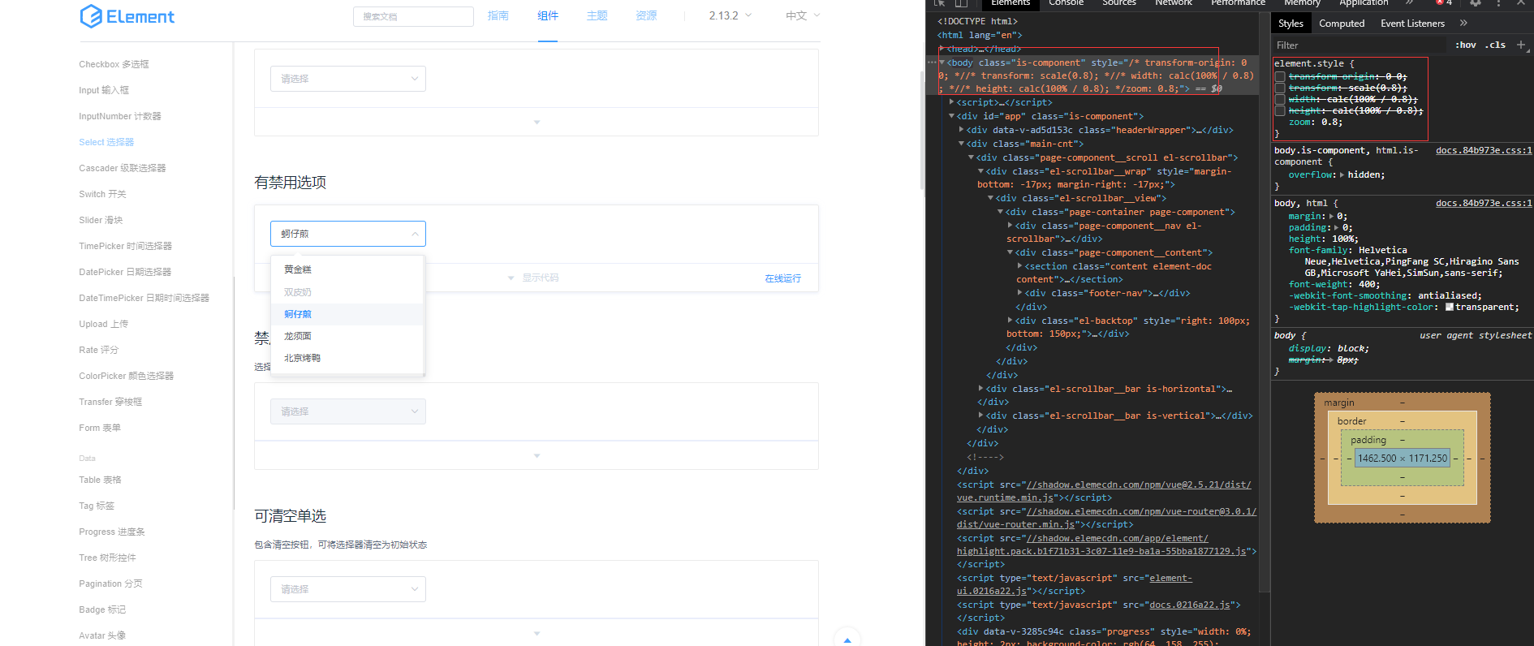Open the Event Listeners tab

click(1412, 24)
